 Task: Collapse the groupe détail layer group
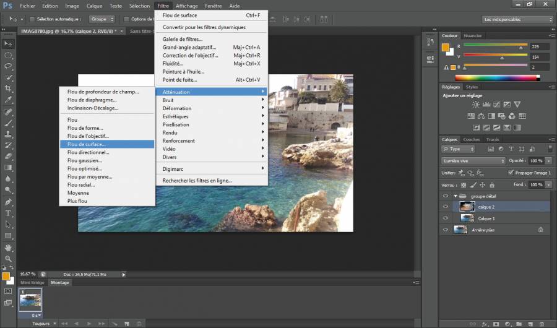pos(456,196)
